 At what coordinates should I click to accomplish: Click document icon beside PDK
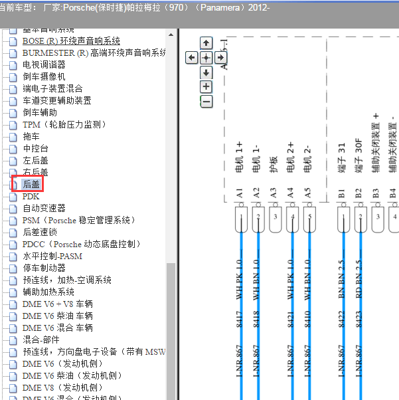click(x=13, y=197)
